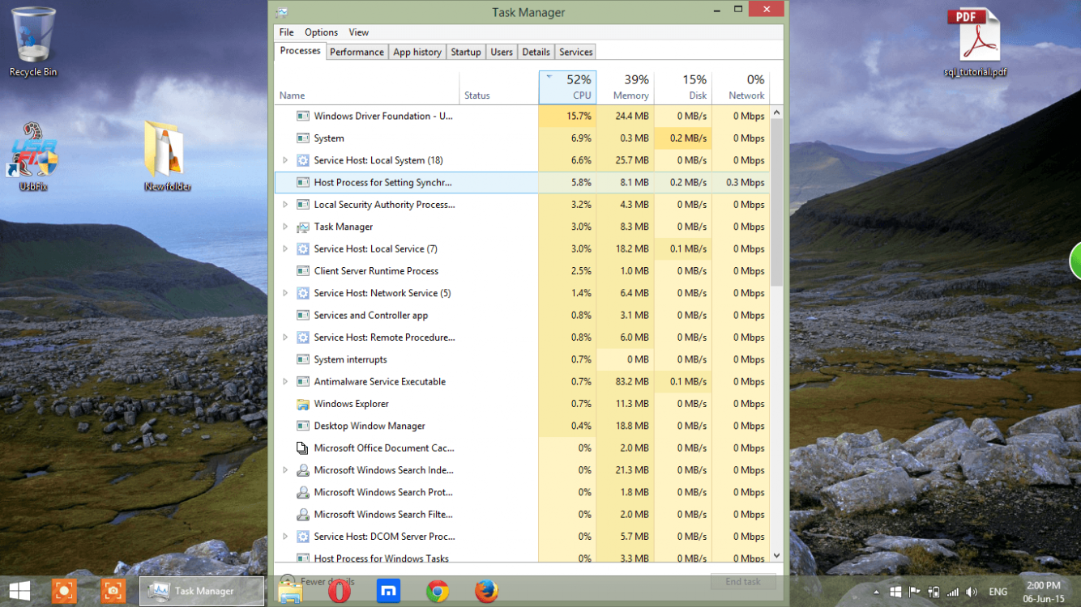Expand Service Host: Network Service (5)
1081x607 pixels.
click(x=284, y=293)
